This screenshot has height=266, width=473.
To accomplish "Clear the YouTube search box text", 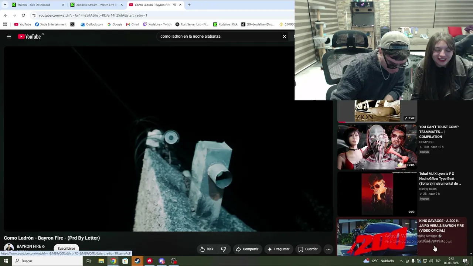I will pos(285,37).
